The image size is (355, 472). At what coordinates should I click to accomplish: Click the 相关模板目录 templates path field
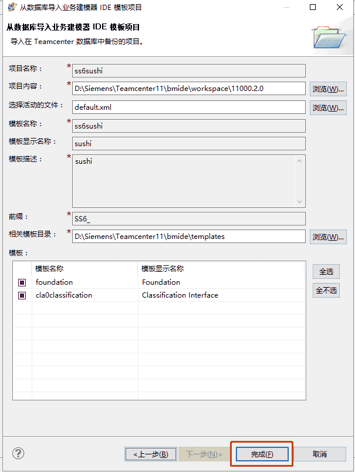188,237
